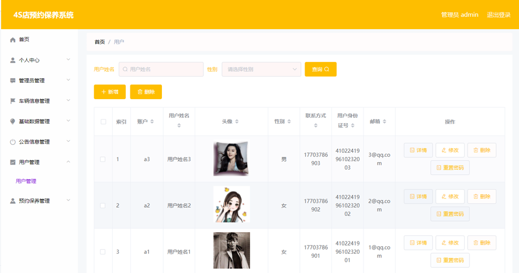519x273 pixels.
Task: Check the row checkbox for user a2
Action: pos(103,205)
